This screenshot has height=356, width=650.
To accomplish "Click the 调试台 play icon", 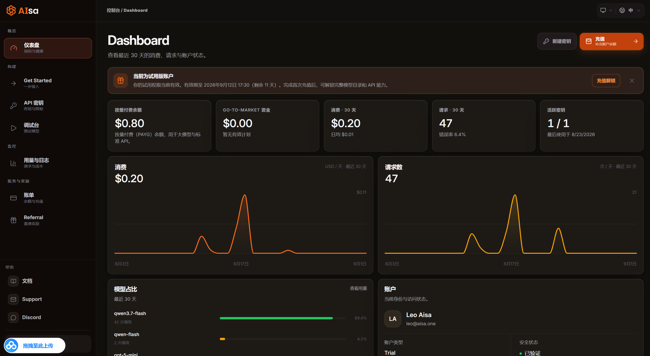I will coord(14,128).
